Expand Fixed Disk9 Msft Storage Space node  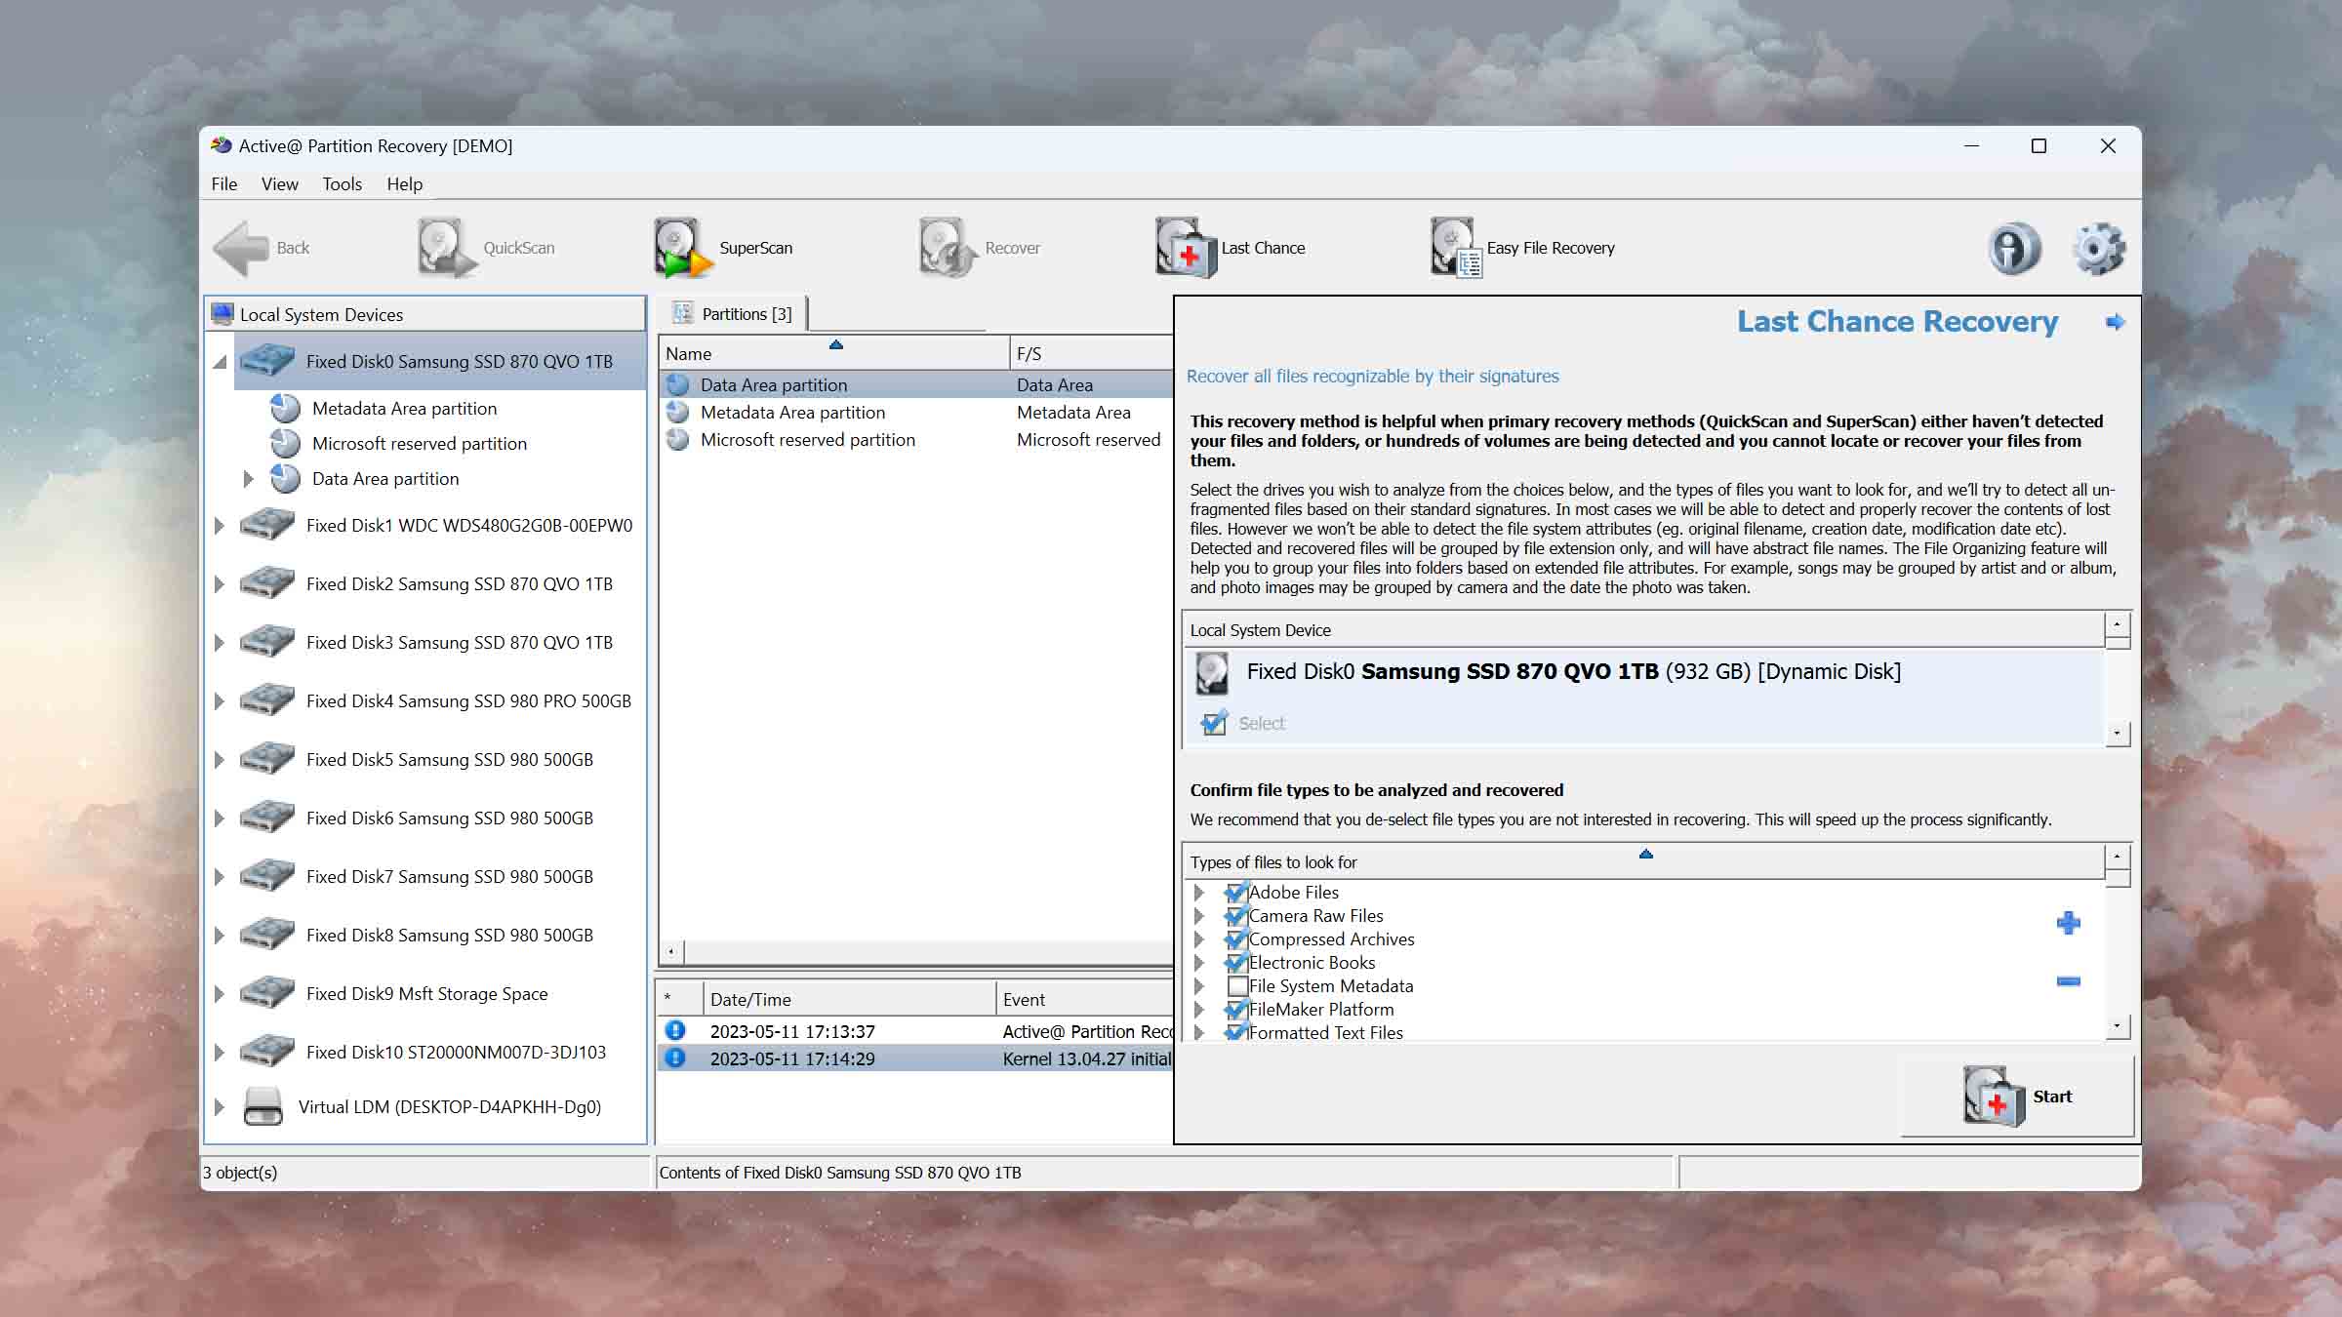click(220, 993)
